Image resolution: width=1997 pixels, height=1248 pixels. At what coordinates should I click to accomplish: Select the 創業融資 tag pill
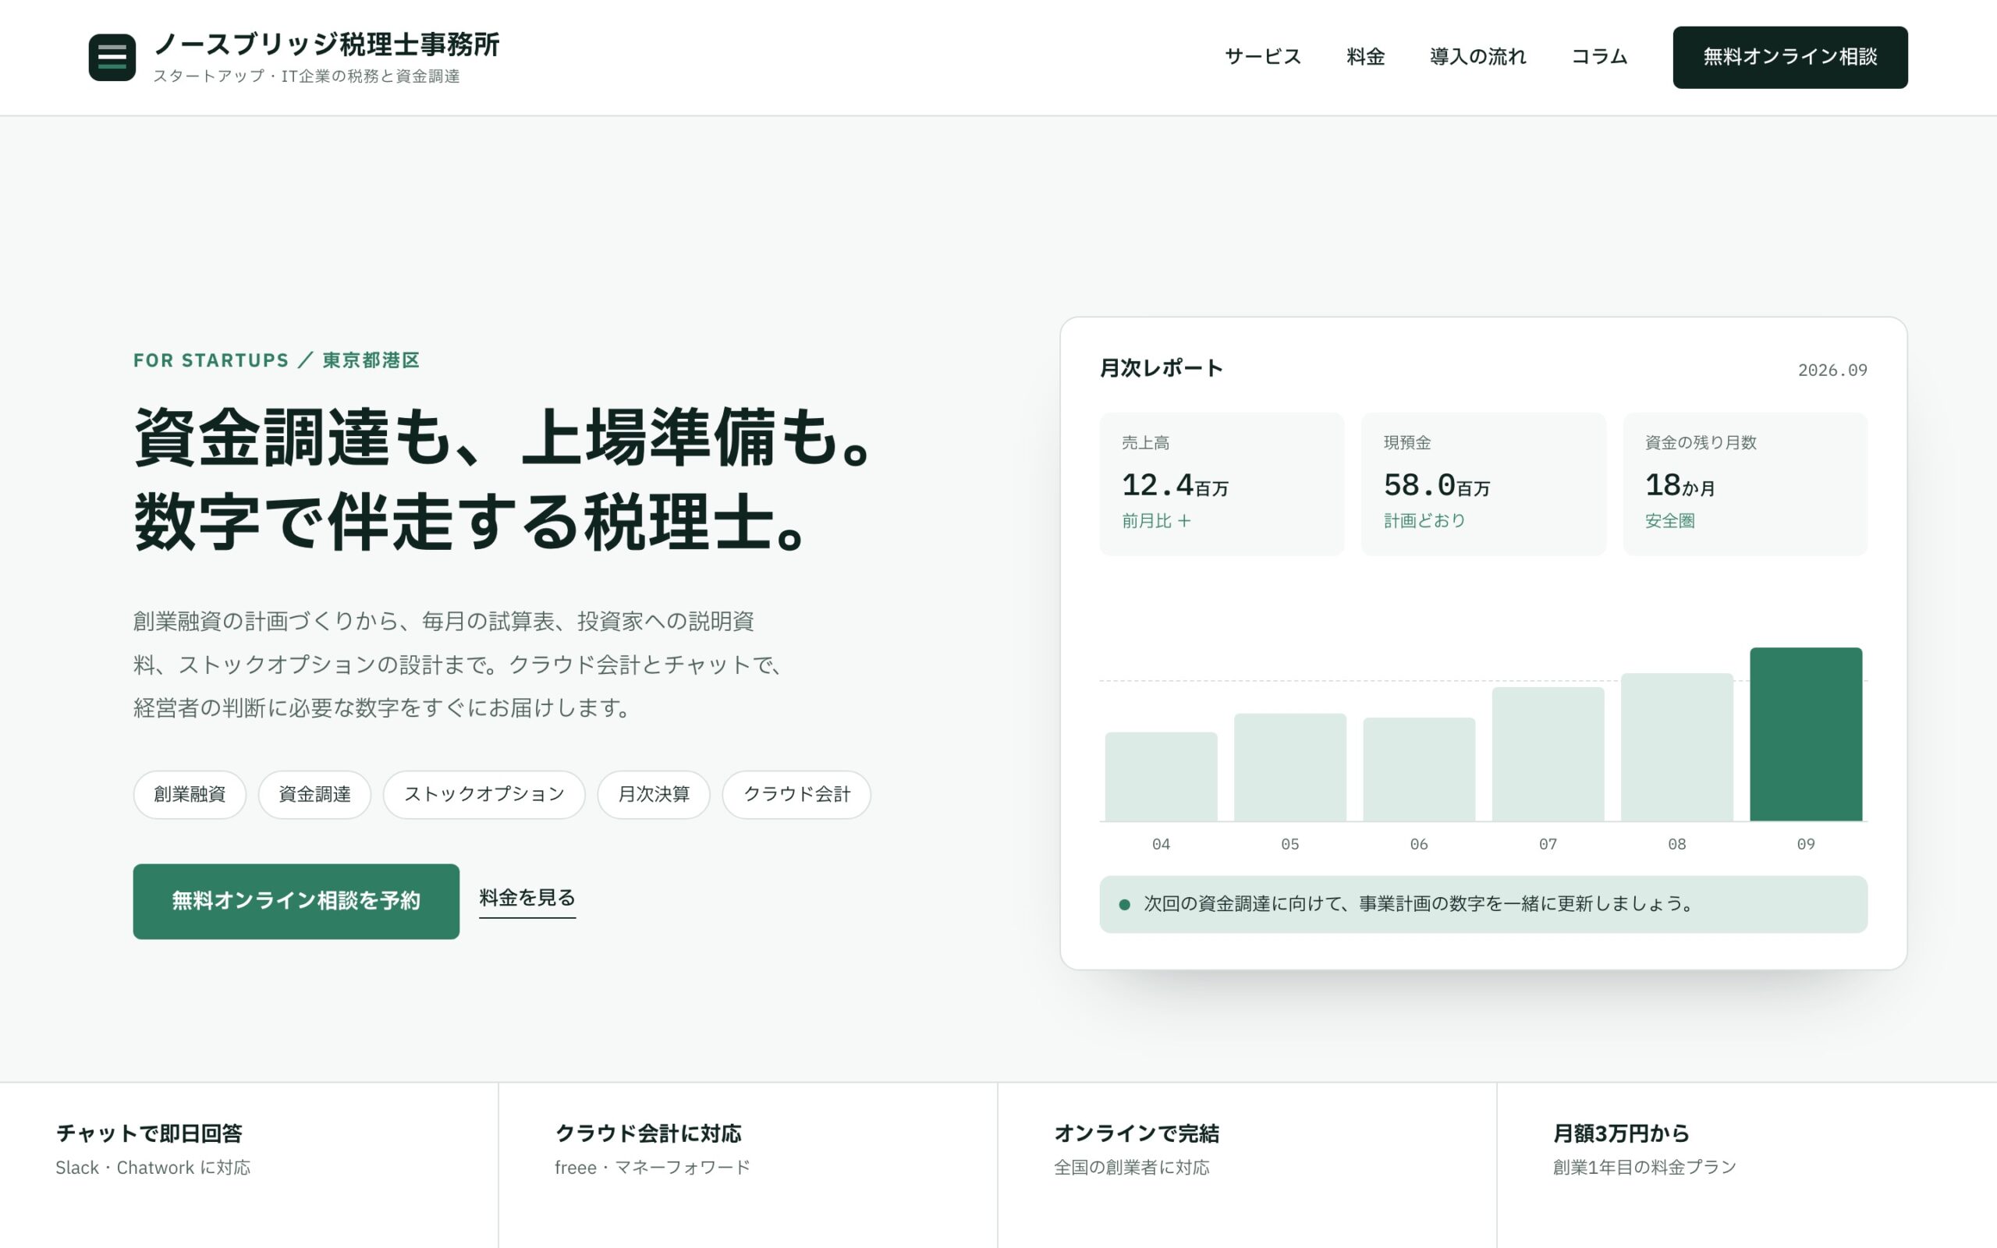pos(190,794)
